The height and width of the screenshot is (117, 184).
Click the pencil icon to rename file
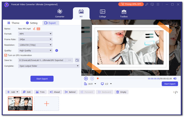tap(34, 28)
